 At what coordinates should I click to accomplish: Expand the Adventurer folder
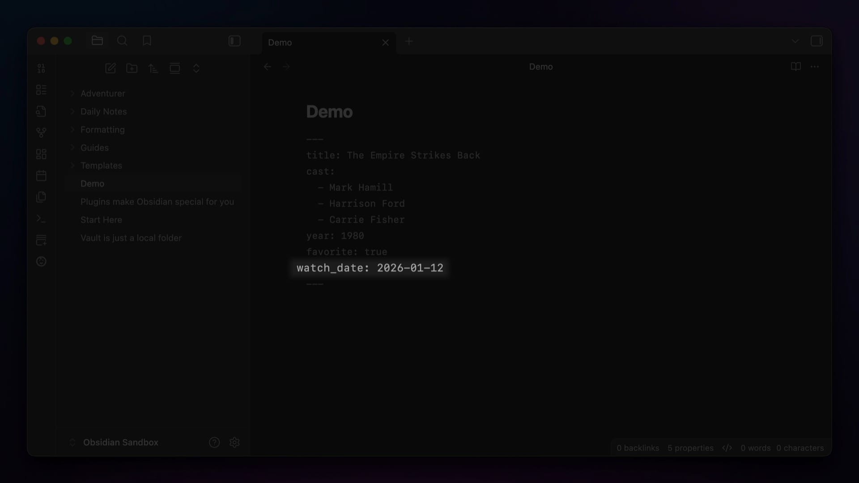[x=102, y=93]
